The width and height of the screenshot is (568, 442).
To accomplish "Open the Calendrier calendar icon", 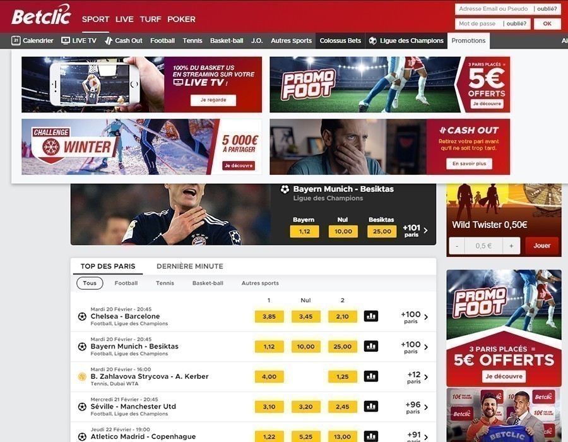I will (x=16, y=40).
